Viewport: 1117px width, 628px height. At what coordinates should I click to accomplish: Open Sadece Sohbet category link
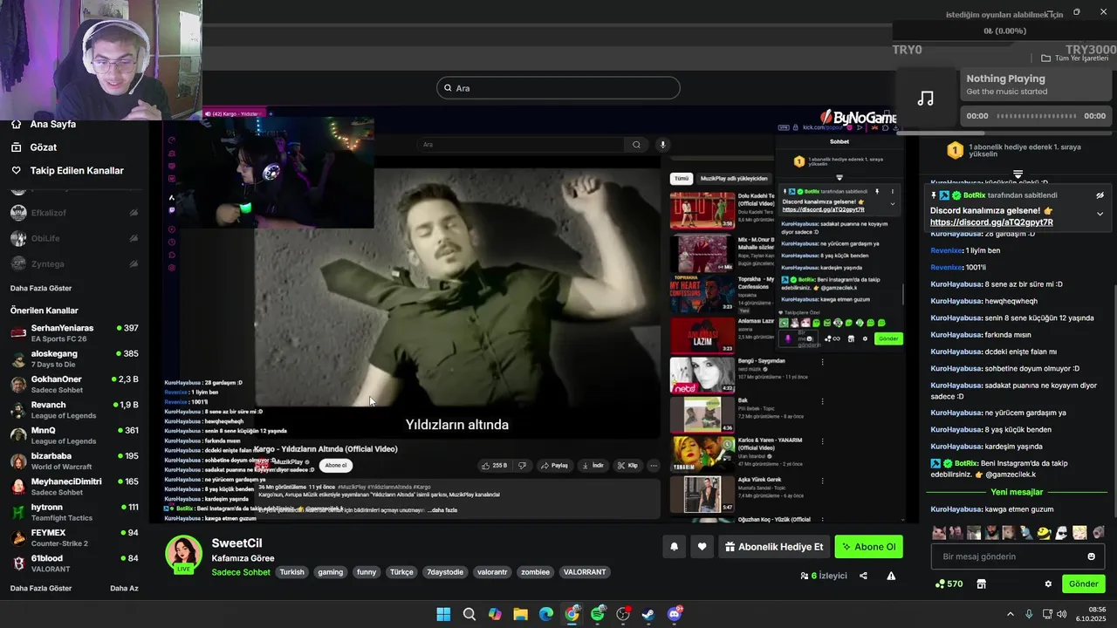tap(241, 572)
